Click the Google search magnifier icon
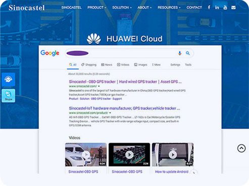Image resolution: width=249 pixels, height=186 pixels. tap(188, 53)
